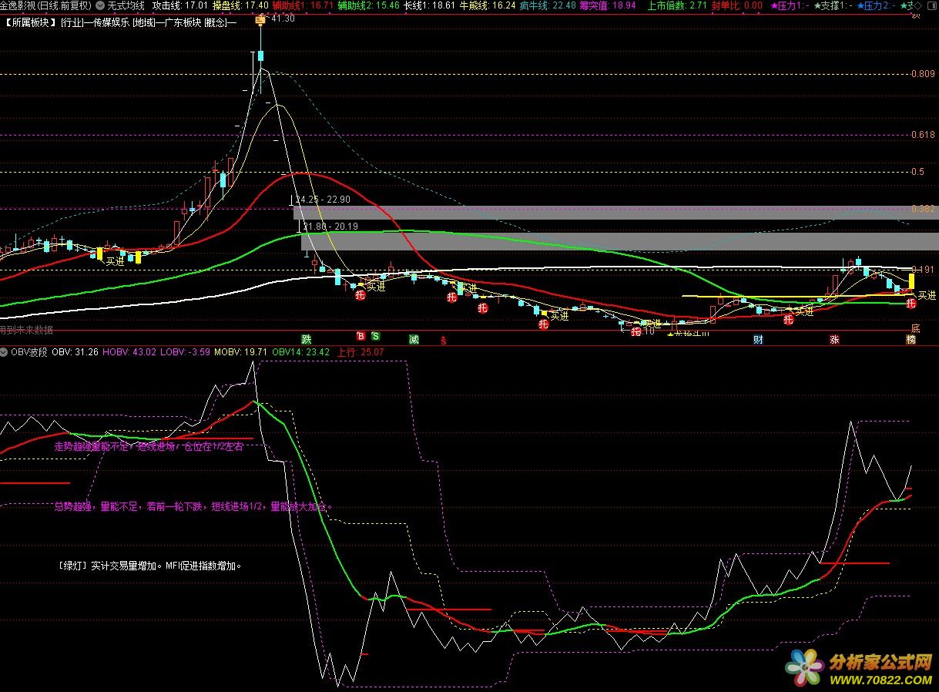939x692 pixels.
Task: Click the [绿灯] 实计交易里增加 note
Action: (x=151, y=565)
